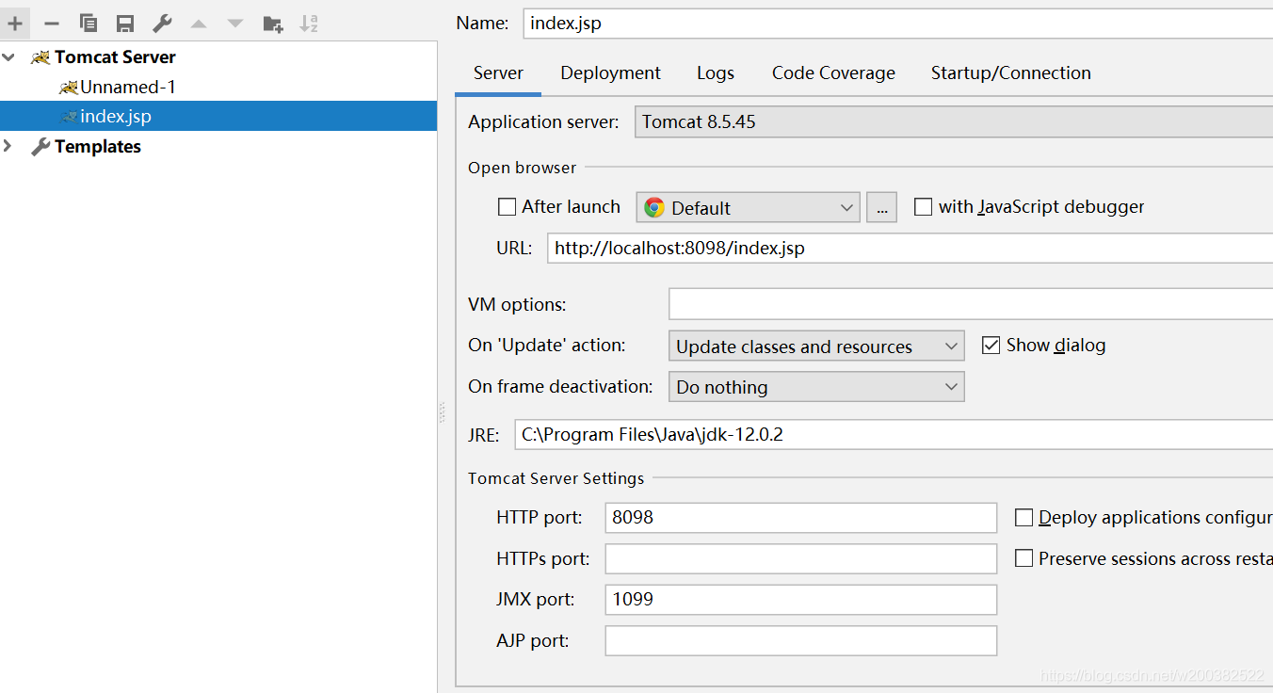Click the 'On frame deactivation:' label
Image resolution: width=1273 pixels, height=693 pixels.
pos(560,386)
